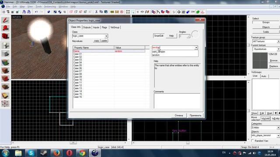Click the Redo arrow in toolbar

41,12
